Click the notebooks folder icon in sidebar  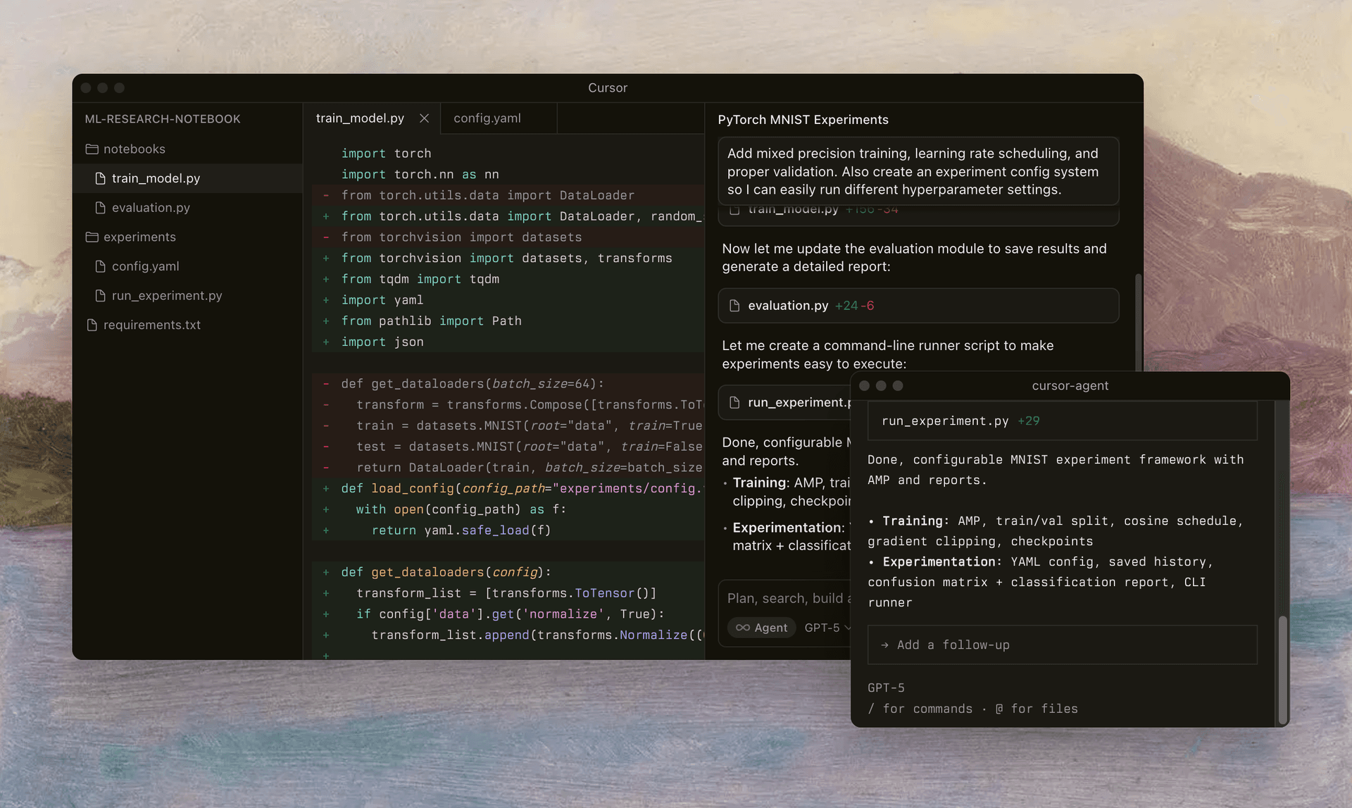tap(92, 149)
